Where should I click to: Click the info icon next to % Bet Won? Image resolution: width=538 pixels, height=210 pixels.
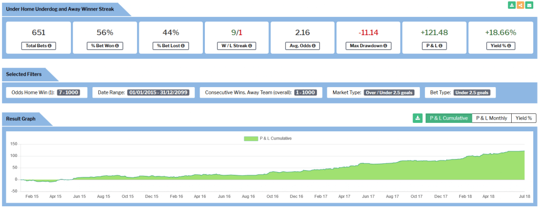(116, 46)
